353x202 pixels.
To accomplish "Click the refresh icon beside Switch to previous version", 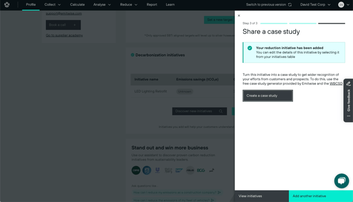I will click(x=290, y=5).
